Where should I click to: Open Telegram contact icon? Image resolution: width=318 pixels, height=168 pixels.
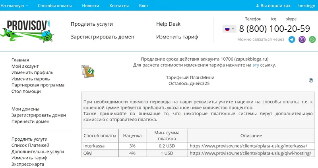292,39
